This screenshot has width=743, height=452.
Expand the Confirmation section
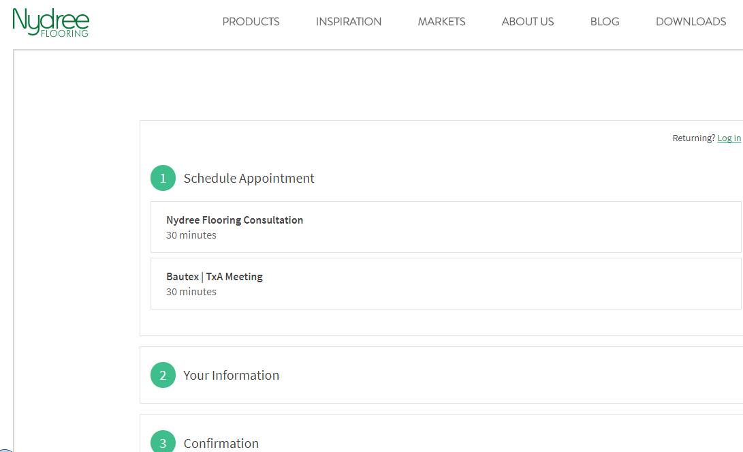[x=221, y=444]
